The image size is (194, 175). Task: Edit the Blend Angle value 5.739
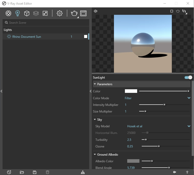pos(131,168)
